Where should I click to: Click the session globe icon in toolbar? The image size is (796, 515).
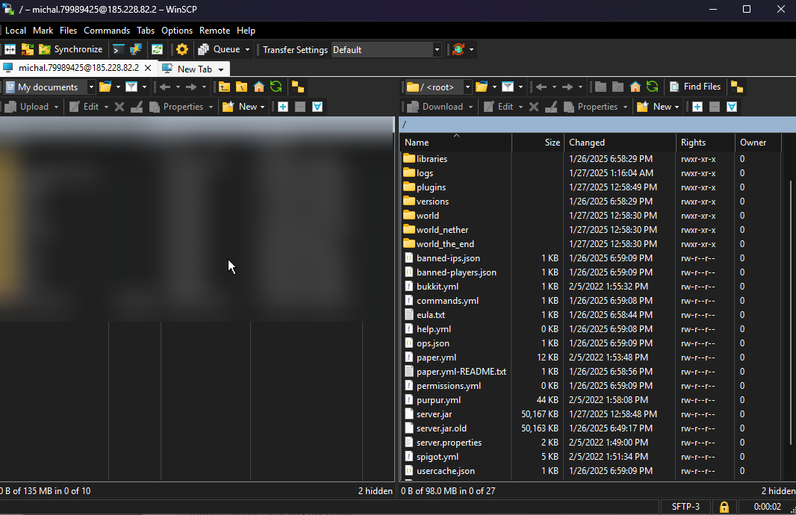(458, 49)
